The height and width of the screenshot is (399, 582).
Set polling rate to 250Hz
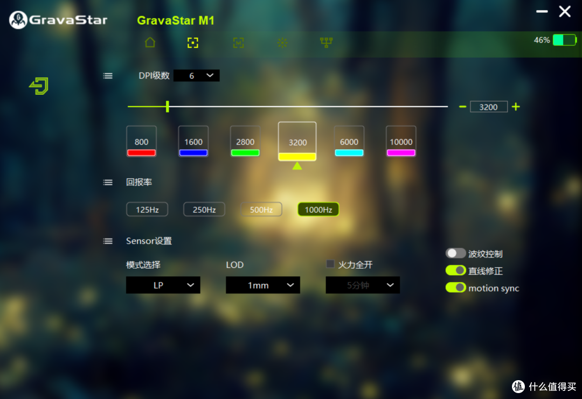click(x=204, y=209)
